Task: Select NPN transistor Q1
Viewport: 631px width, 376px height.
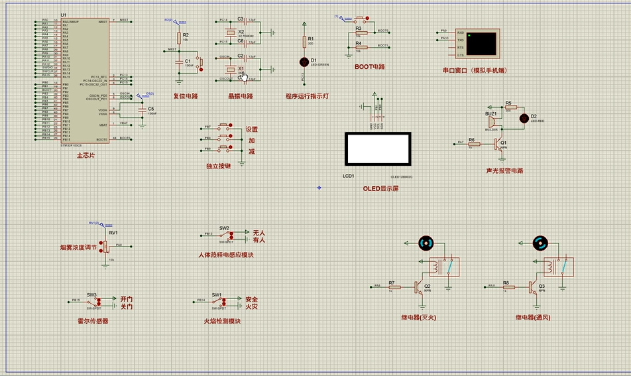Action: [x=499, y=144]
